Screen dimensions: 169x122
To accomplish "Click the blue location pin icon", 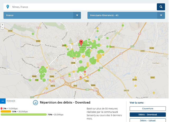I will [x=8, y=7].
